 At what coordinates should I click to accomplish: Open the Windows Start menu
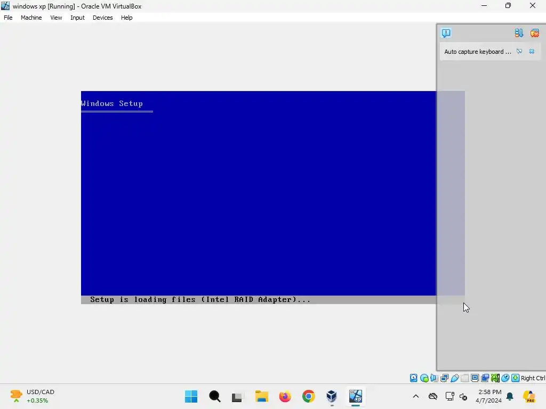(191, 396)
